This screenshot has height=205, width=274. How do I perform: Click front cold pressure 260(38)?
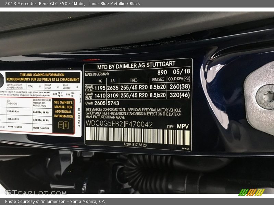point(179,86)
